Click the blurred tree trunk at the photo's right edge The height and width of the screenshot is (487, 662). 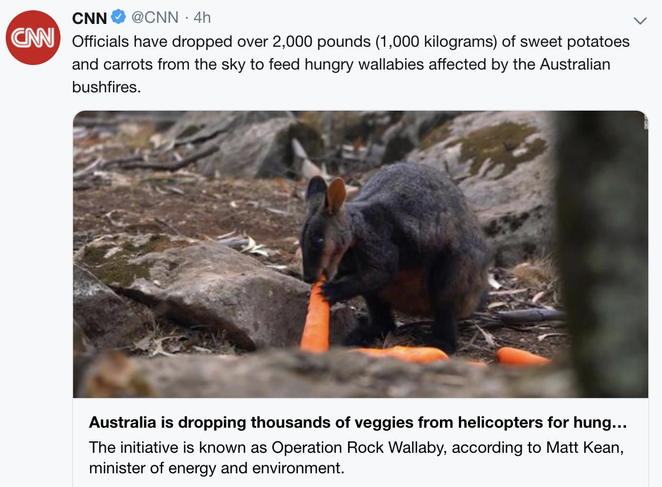pyautogui.click(x=603, y=254)
